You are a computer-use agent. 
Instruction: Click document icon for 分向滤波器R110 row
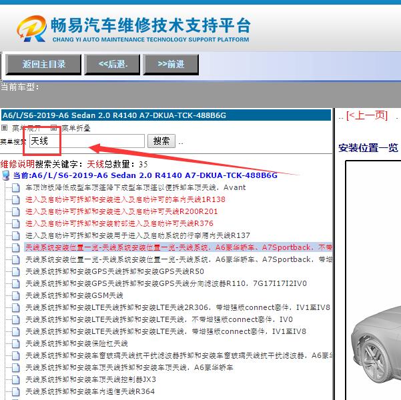16,284
